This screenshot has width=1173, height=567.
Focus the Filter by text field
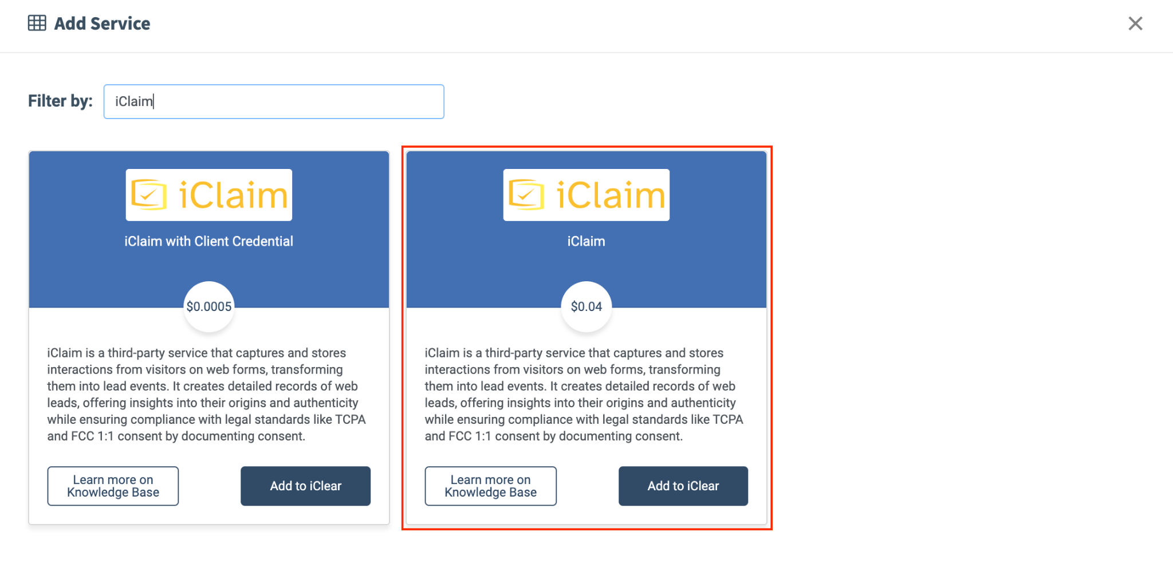click(274, 101)
